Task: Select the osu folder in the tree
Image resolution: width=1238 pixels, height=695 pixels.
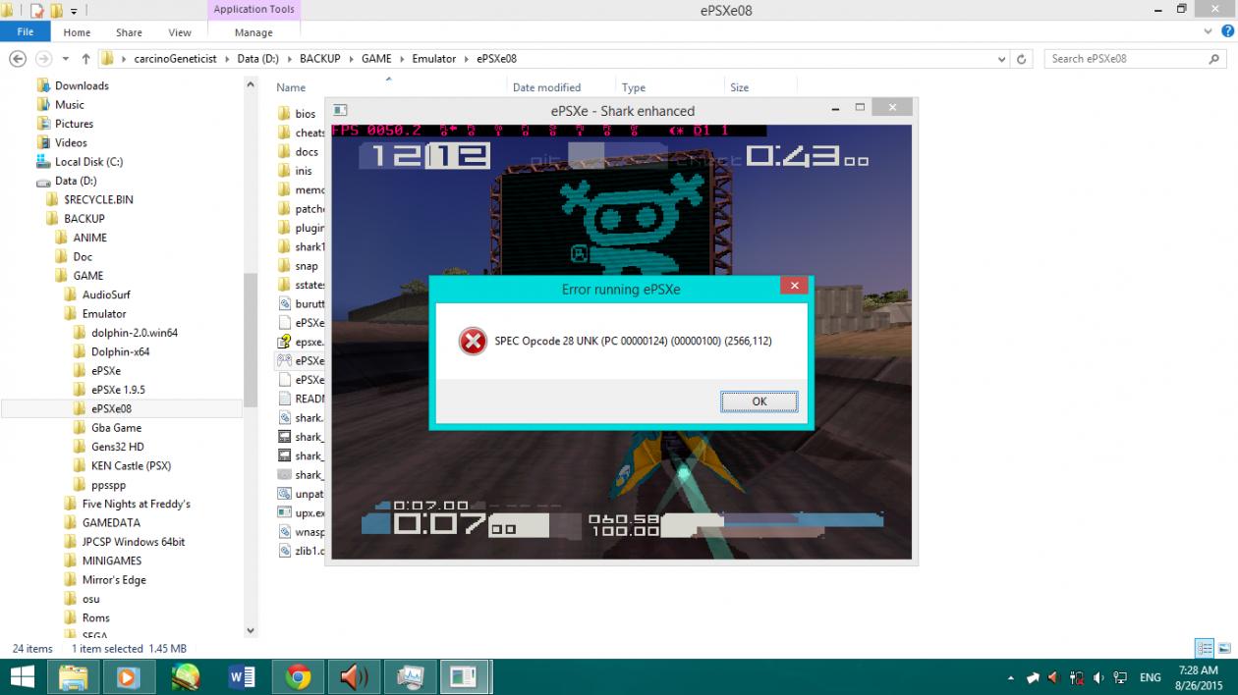Action: tap(90, 599)
